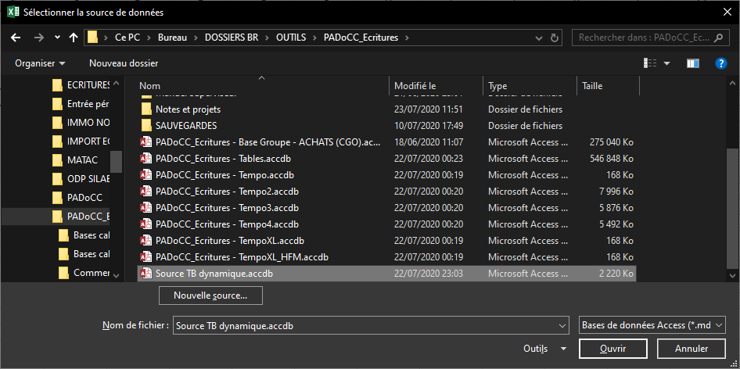Open view options dropdown arrow

tap(666, 63)
